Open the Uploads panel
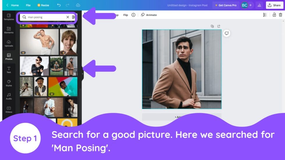Viewport: 285px width, 160px height. 9,44
